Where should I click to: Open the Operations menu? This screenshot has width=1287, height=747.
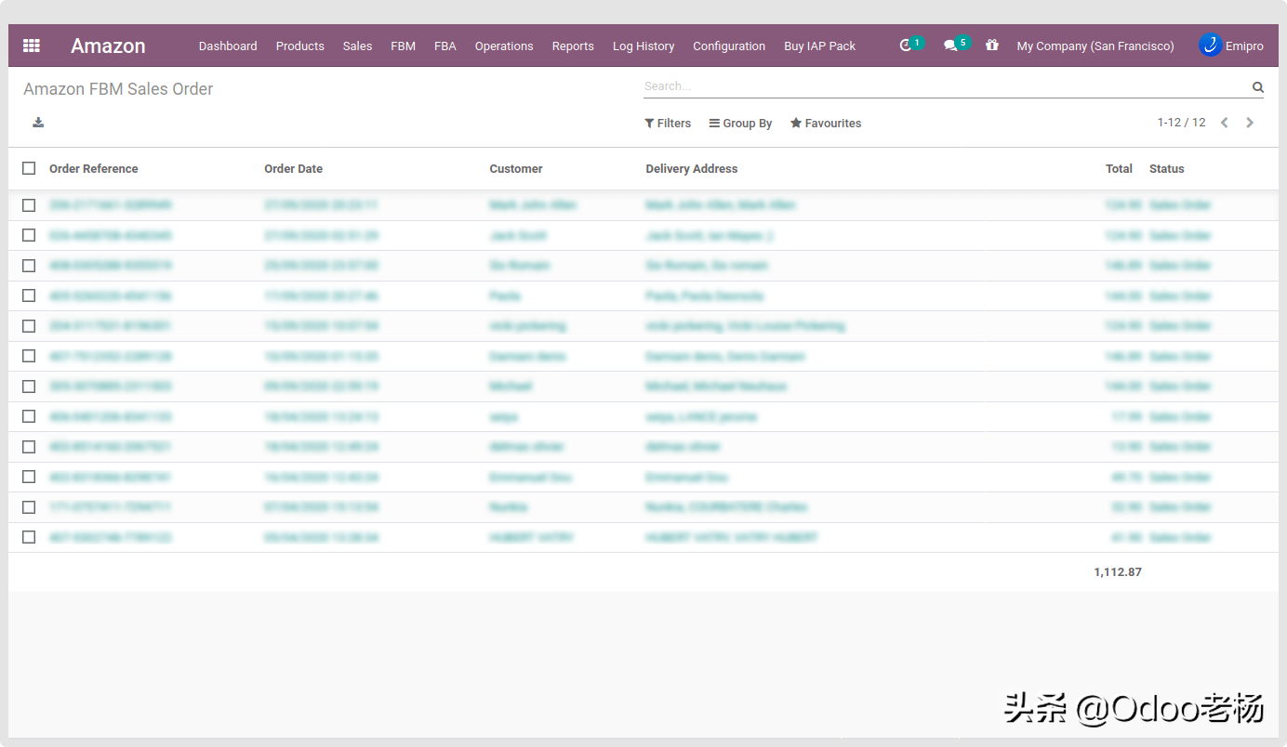[x=504, y=46]
